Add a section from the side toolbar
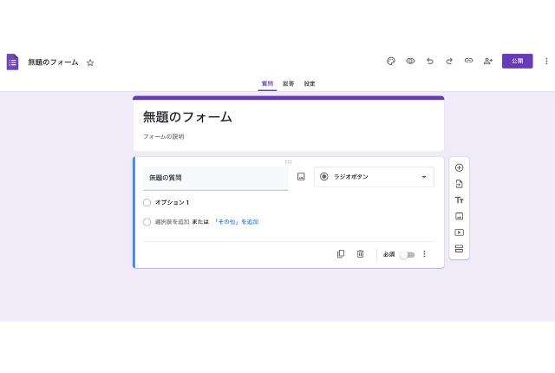 (459, 249)
